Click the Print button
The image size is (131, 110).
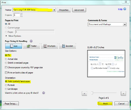(105, 104)
